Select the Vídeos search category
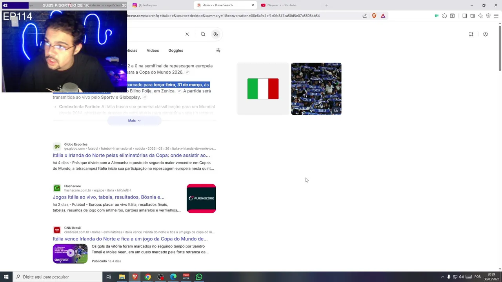The height and width of the screenshot is (282, 502). pos(153,50)
